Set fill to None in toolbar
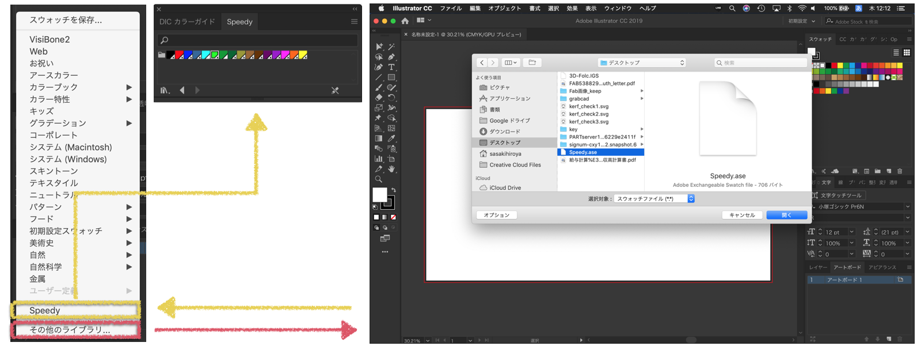The width and height of the screenshot is (921, 346). pyautogui.click(x=393, y=217)
